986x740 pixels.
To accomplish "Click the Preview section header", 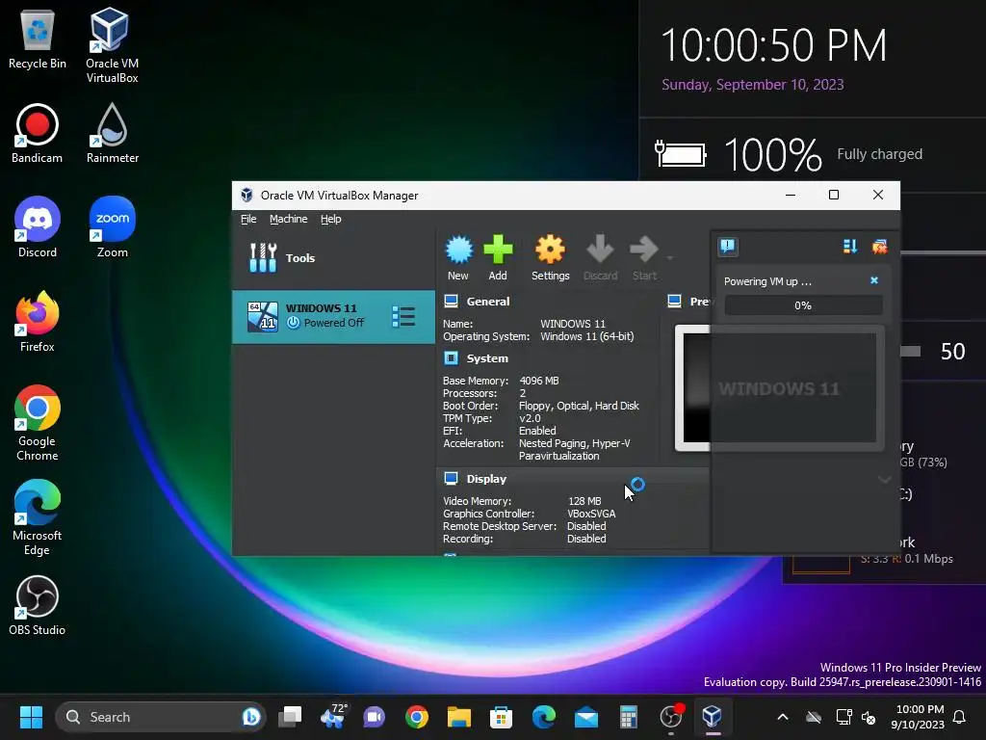I will pyautogui.click(x=699, y=302).
